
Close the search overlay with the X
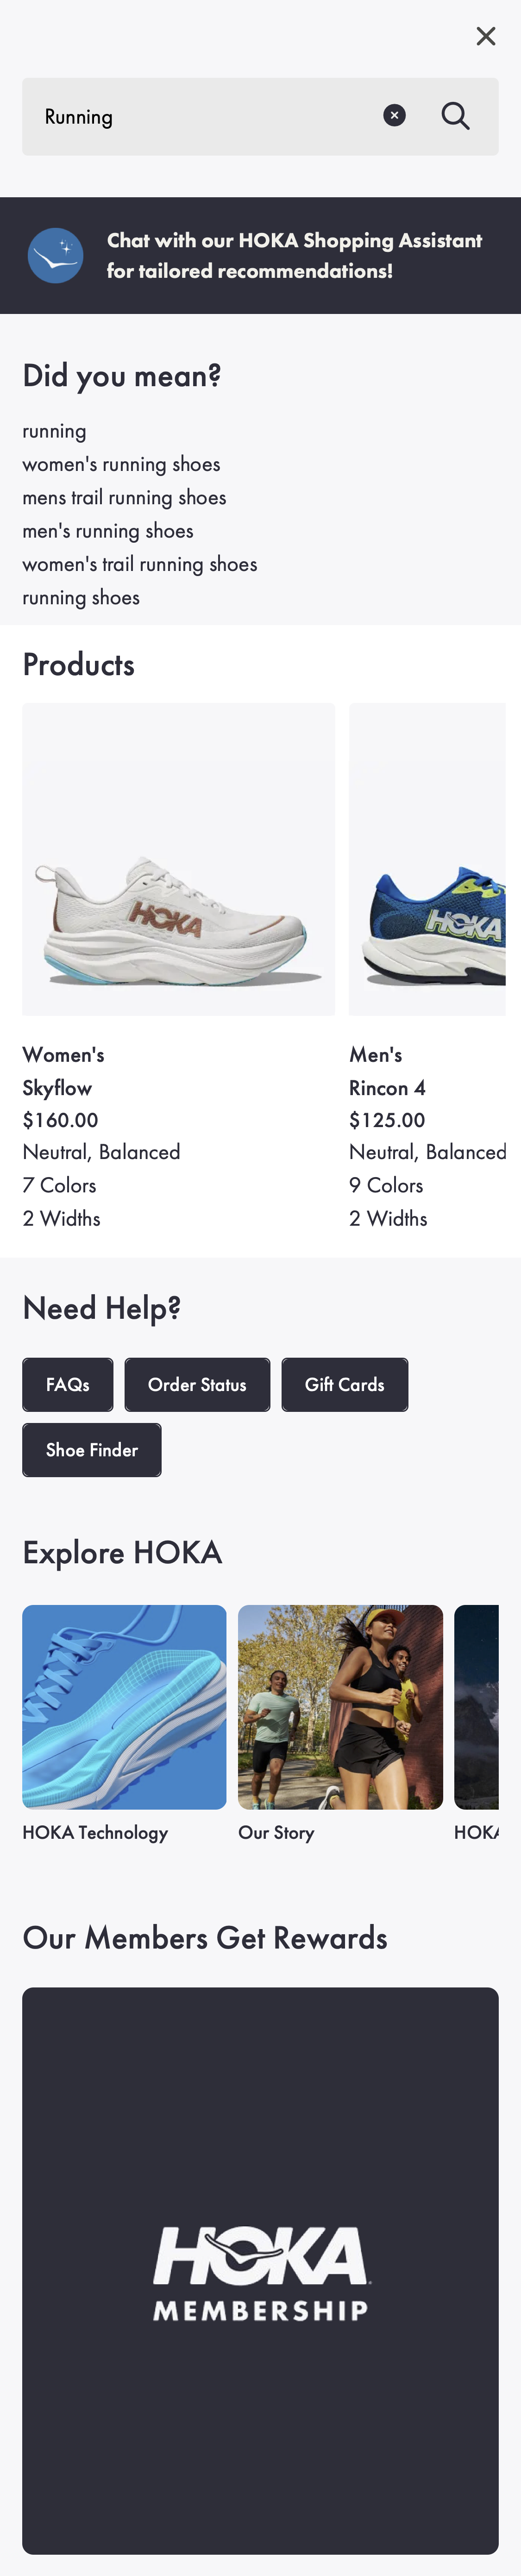(x=486, y=35)
